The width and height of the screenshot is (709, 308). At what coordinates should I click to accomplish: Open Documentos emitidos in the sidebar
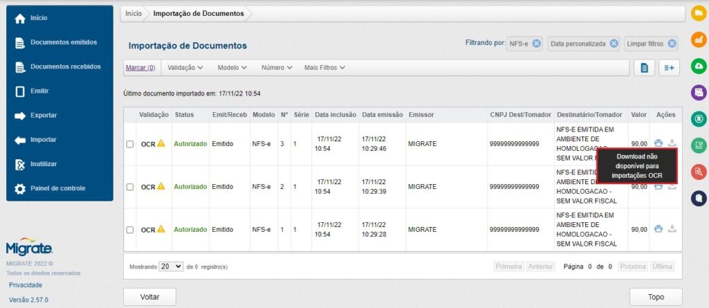pyautogui.click(x=63, y=42)
